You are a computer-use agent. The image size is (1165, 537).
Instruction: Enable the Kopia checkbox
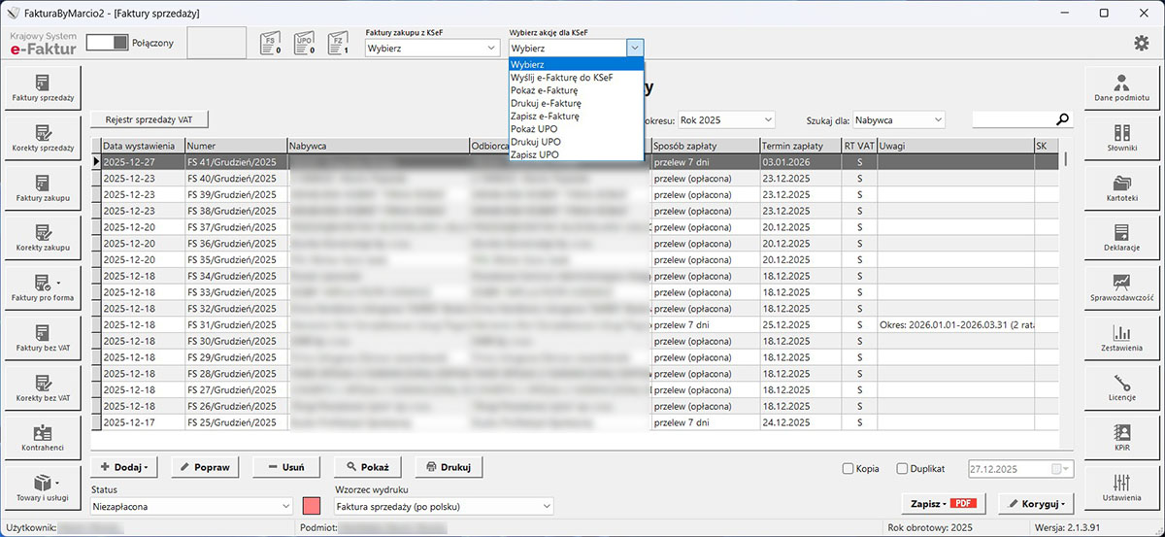(848, 468)
